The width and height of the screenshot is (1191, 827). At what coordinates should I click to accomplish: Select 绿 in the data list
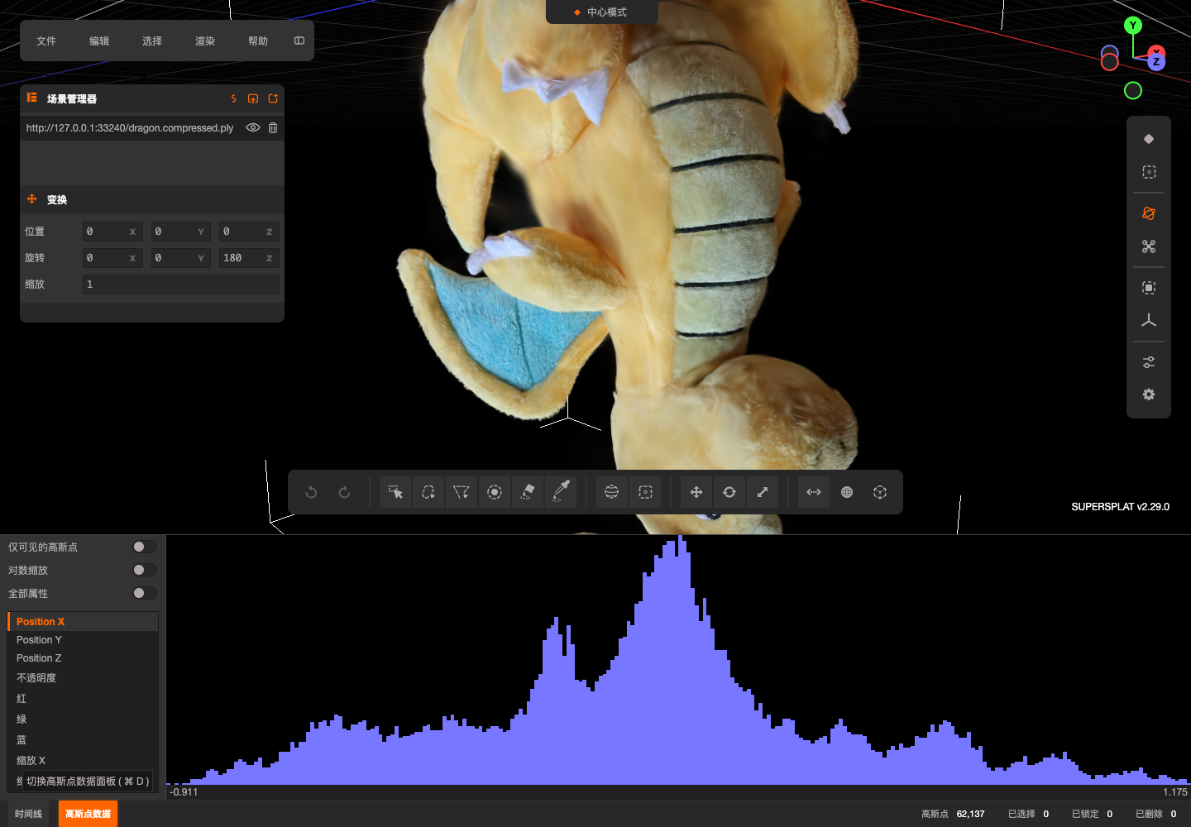[83, 719]
